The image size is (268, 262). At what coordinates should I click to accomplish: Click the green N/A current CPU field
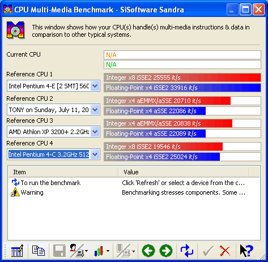(182, 65)
